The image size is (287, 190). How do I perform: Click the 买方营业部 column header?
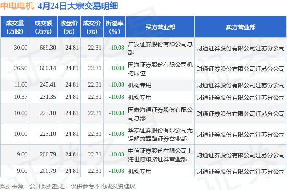click(160, 27)
